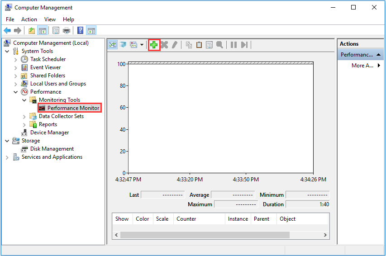This screenshot has height=256, width=386.
Task: Open the Action menu
Action: 29,19
